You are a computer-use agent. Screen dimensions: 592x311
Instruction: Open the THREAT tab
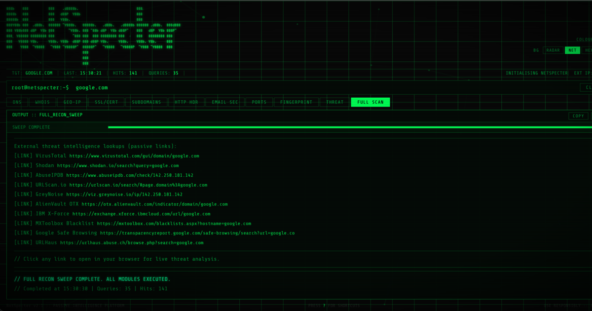point(335,102)
